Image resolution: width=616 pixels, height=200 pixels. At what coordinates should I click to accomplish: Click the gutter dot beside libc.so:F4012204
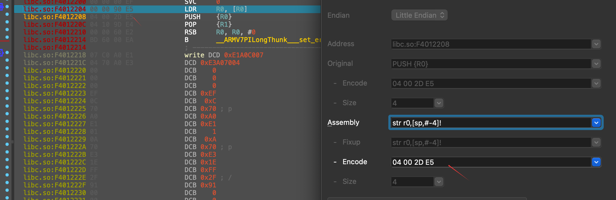pos(7,6)
